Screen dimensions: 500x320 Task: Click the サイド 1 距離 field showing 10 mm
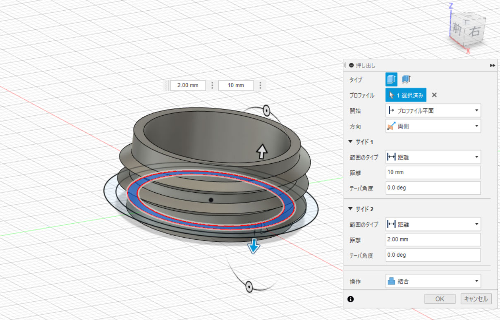(433, 172)
